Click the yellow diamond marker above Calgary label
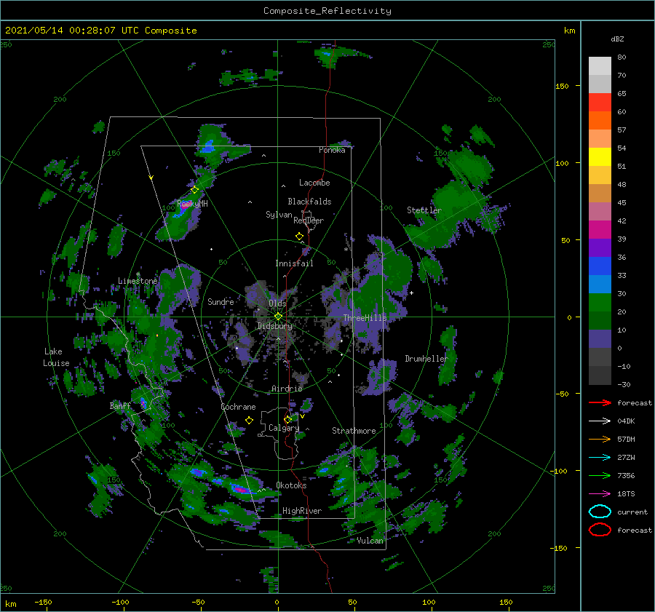655x612 pixels. (287, 419)
